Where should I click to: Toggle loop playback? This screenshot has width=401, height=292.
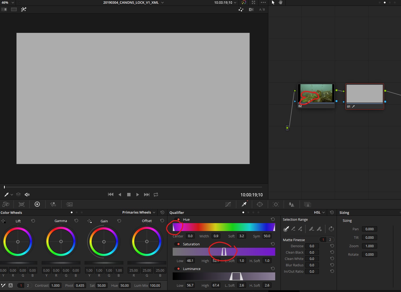pyautogui.click(x=156, y=194)
